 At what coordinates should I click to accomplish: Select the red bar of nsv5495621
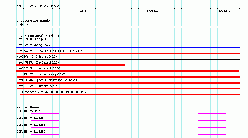(128, 77)
